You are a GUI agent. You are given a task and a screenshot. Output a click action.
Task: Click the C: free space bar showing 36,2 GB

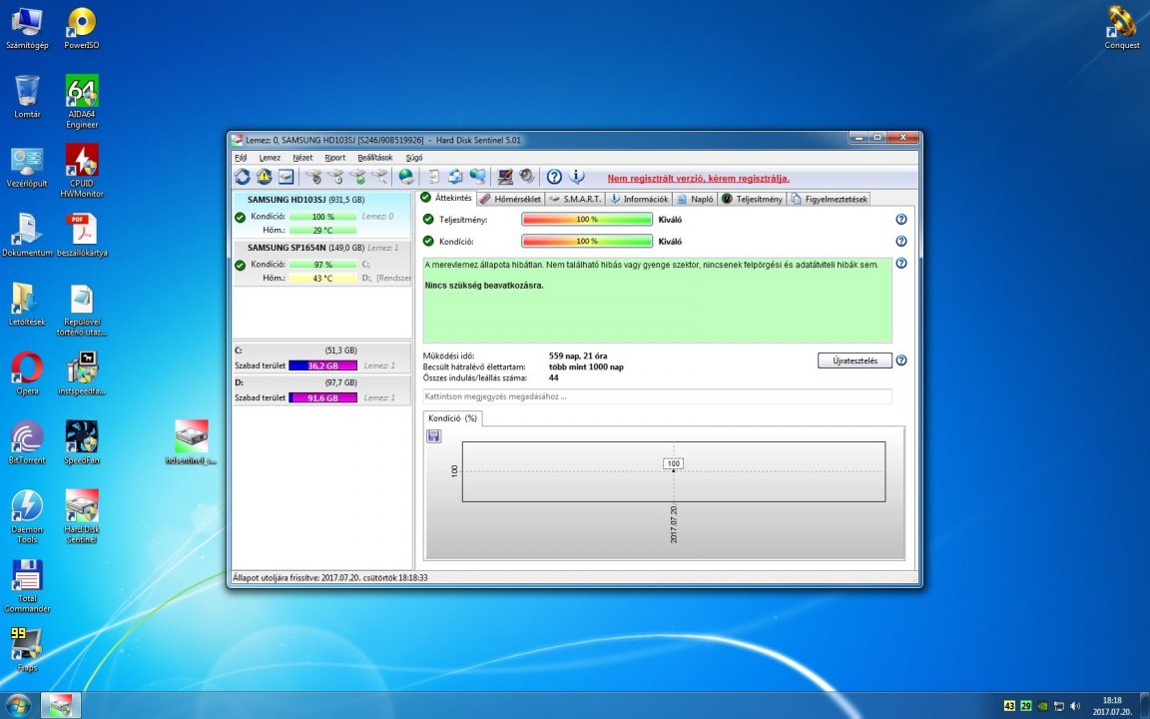coord(322,365)
